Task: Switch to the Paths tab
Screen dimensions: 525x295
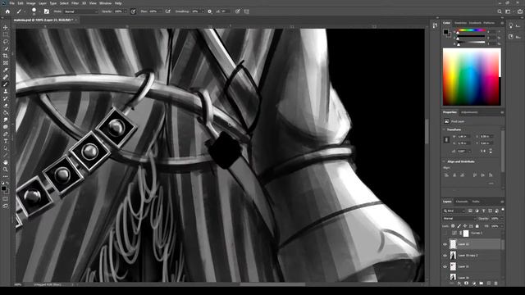Action: click(476, 202)
